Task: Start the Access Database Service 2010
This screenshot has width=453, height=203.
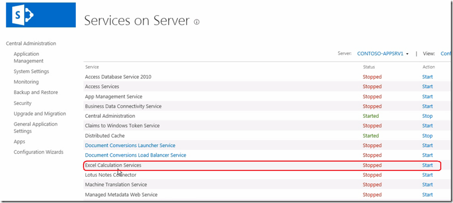Action: click(427, 77)
